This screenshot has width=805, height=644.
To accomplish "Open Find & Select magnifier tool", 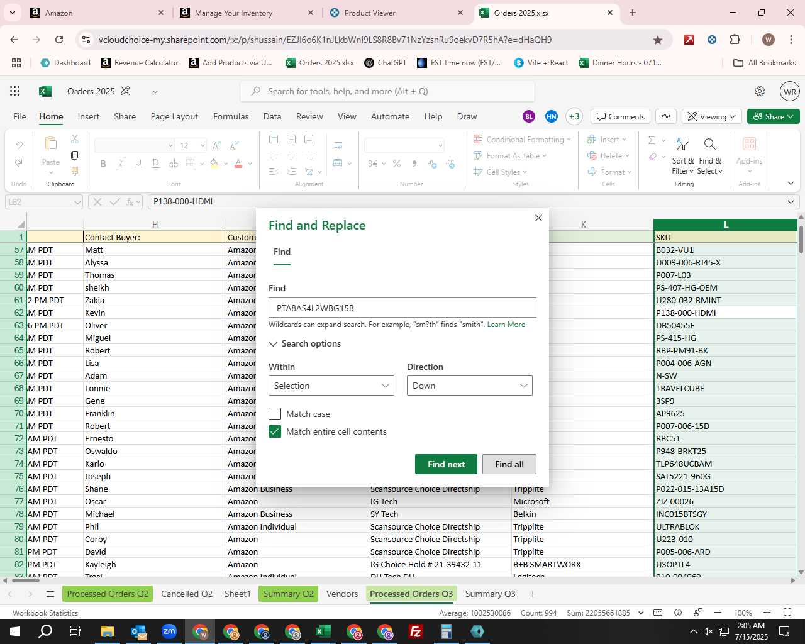I will [710, 144].
